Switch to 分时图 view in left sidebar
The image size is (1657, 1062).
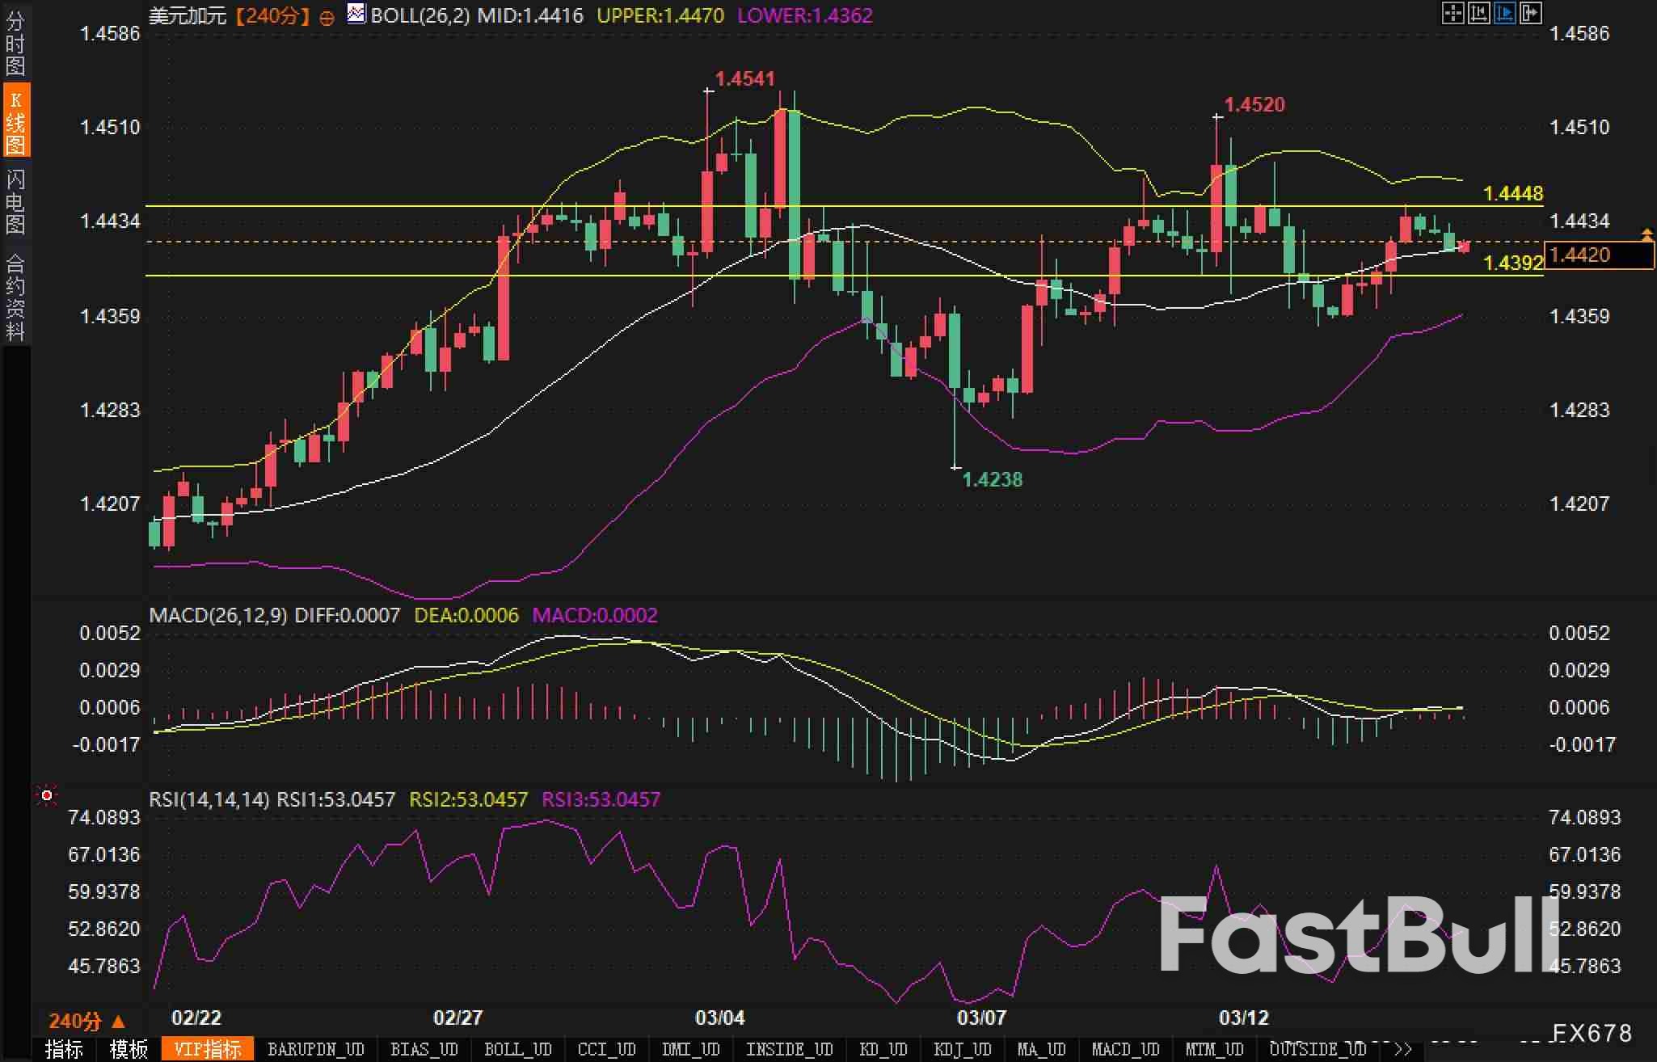[x=15, y=42]
